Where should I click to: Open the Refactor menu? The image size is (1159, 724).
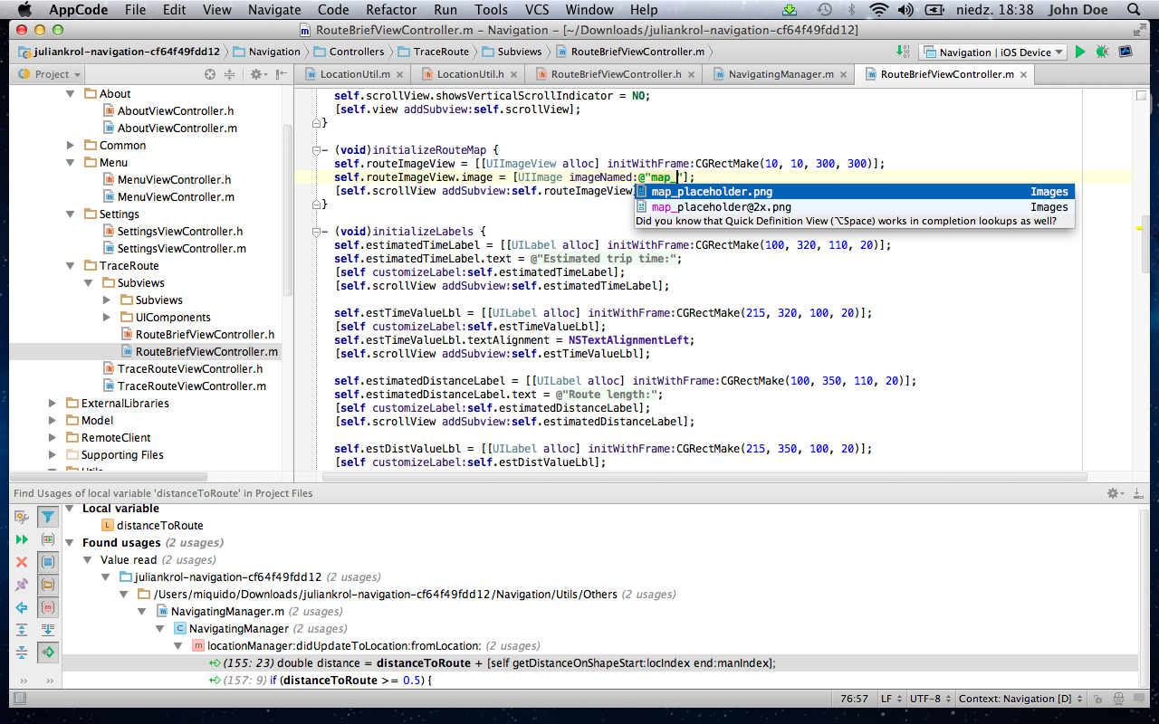391,10
